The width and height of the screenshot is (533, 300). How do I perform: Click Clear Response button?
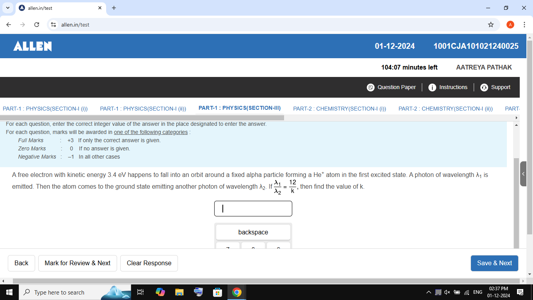click(149, 263)
